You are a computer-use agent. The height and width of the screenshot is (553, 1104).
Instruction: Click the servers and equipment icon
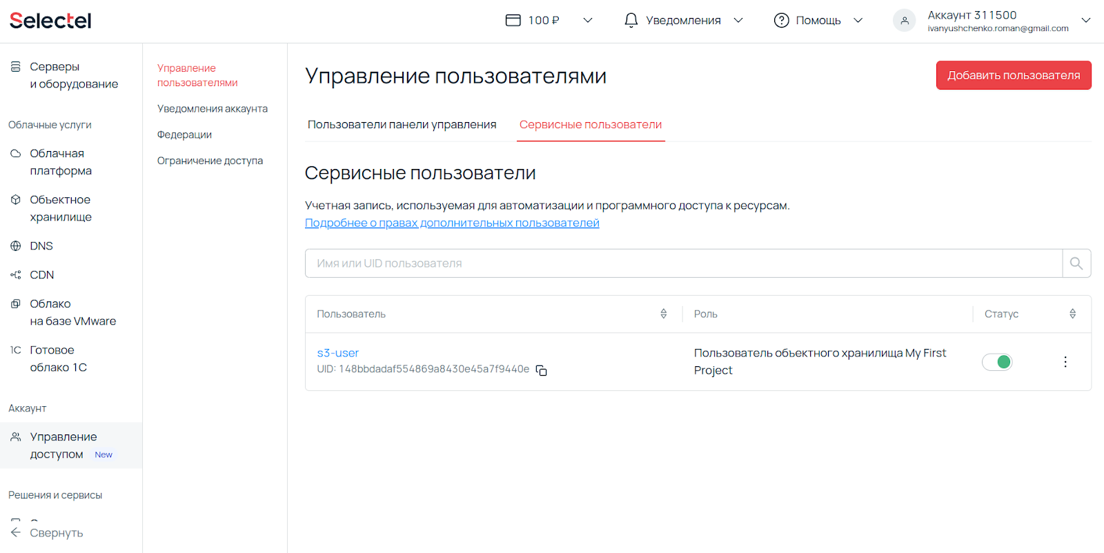[x=15, y=67]
